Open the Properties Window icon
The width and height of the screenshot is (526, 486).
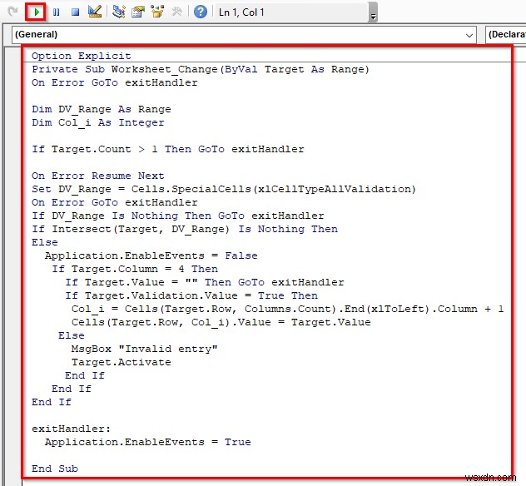pyautogui.click(x=138, y=12)
